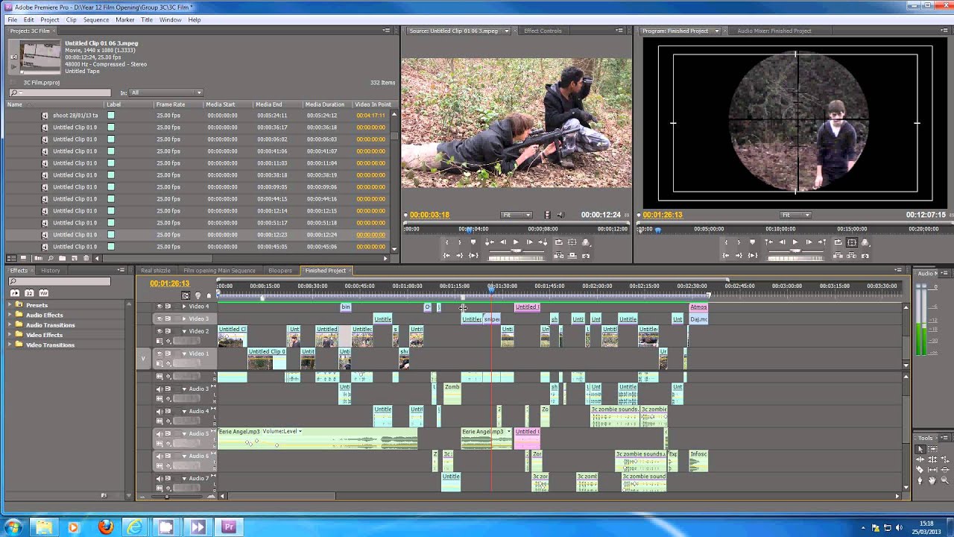Hide Video 4 track with eye icon
This screenshot has width=954, height=537.
tap(159, 307)
